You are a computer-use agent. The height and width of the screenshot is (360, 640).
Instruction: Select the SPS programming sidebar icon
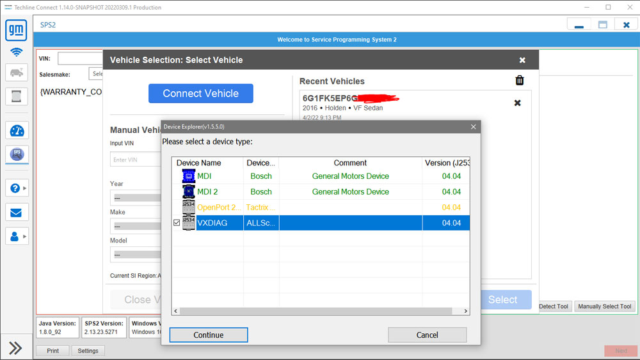coord(16,154)
